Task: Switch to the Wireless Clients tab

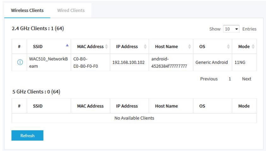Action: point(27,10)
